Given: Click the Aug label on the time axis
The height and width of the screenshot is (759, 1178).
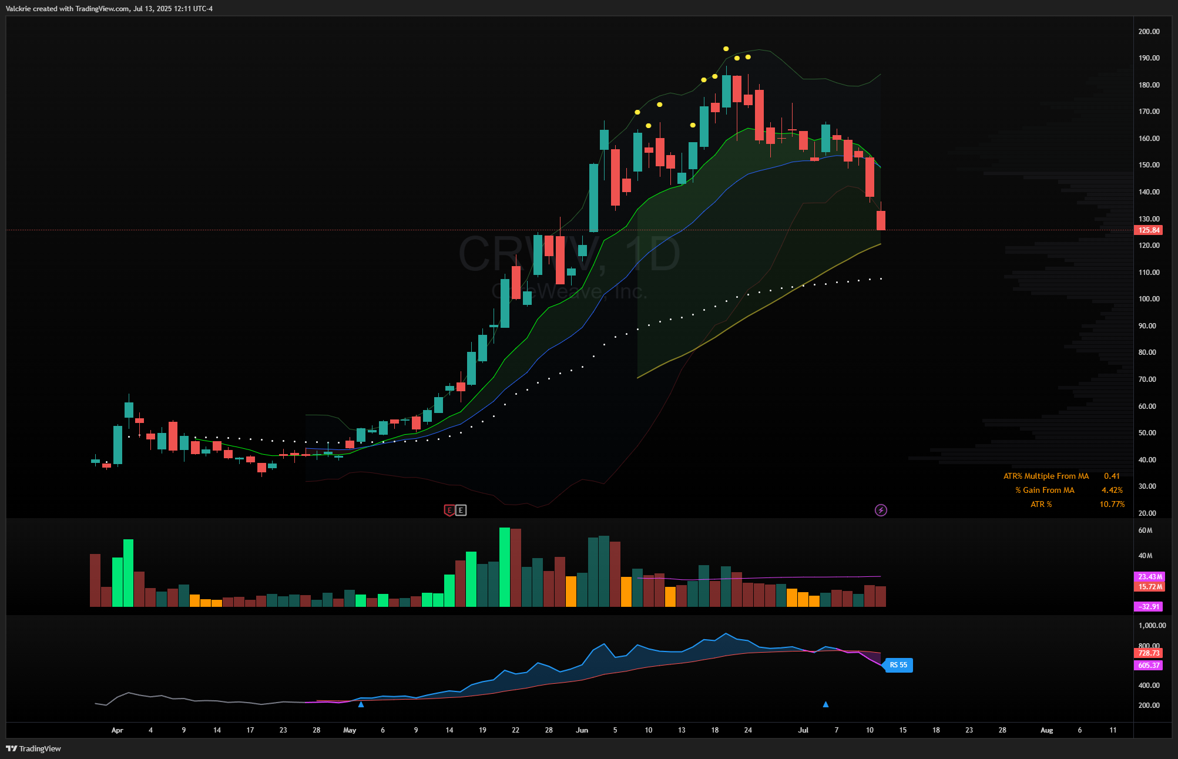Looking at the screenshot, I should (x=1046, y=730).
